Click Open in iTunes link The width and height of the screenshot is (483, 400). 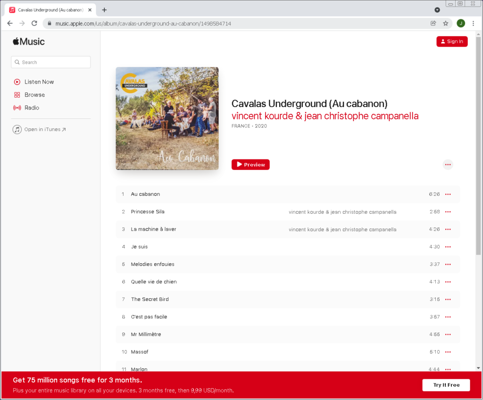coord(39,129)
